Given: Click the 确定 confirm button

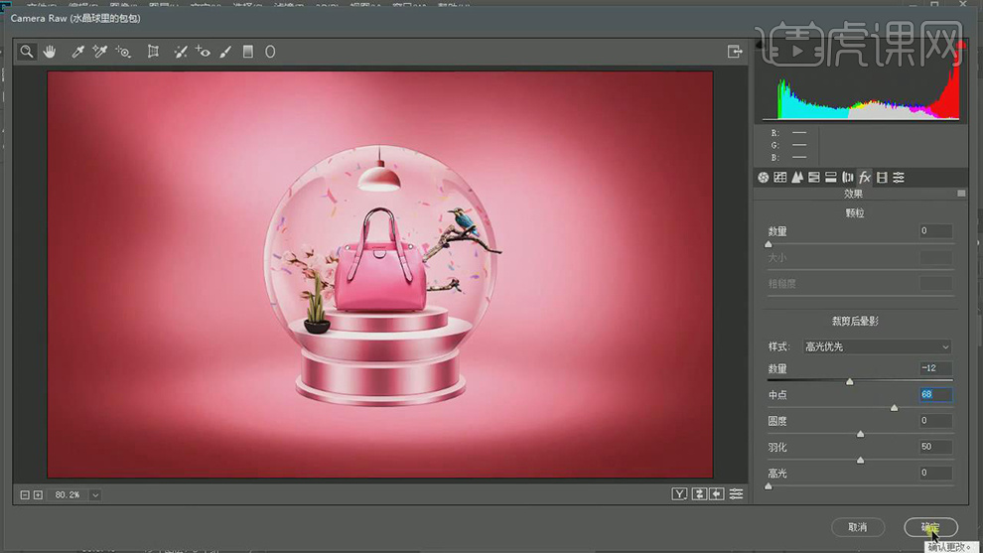Looking at the screenshot, I should point(930,527).
